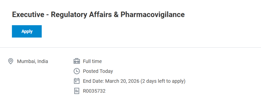Click Pharmacovigilance in the job title

point(152,15)
